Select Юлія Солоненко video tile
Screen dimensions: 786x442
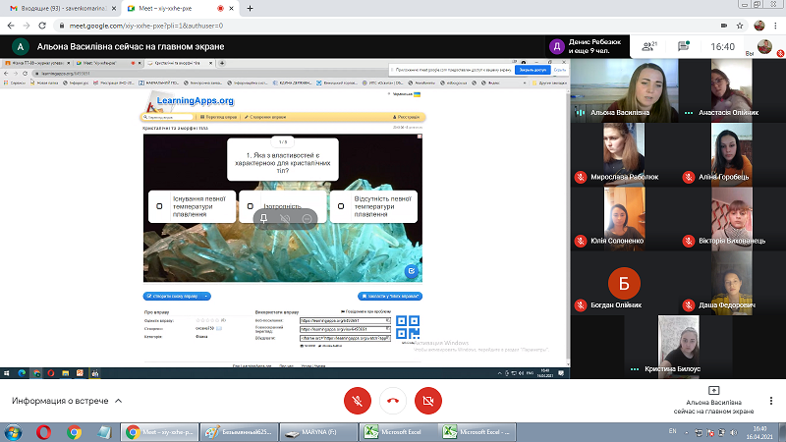pos(625,218)
